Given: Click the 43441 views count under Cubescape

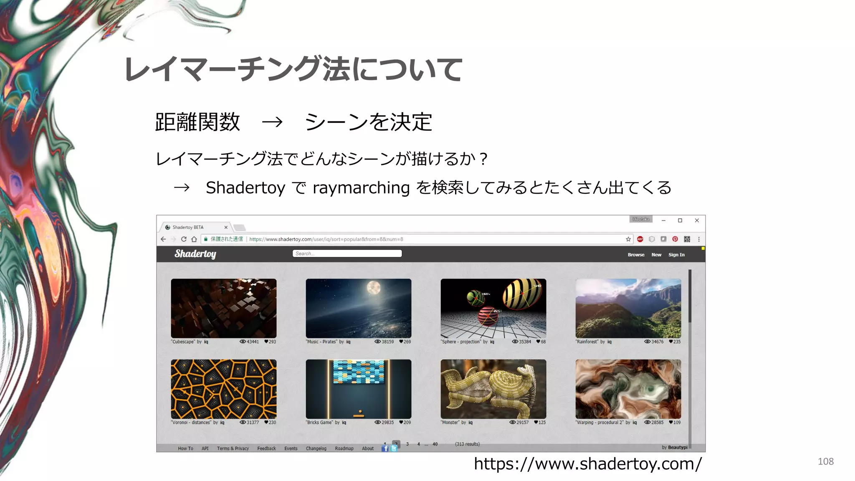Looking at the screenshot, I should (253, 342).
